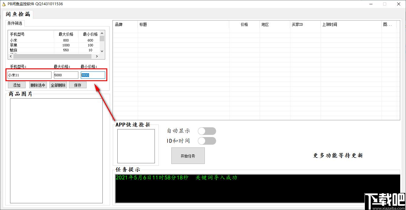This screenshot has width=406, height=210.
Task: Click the 100 min price cell
Action: [90, 45]
